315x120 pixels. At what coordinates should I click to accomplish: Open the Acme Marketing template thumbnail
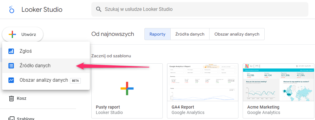coord(279,82)
